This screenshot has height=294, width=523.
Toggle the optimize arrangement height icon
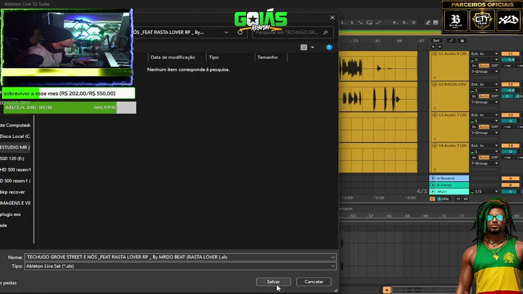coord(451,40)
